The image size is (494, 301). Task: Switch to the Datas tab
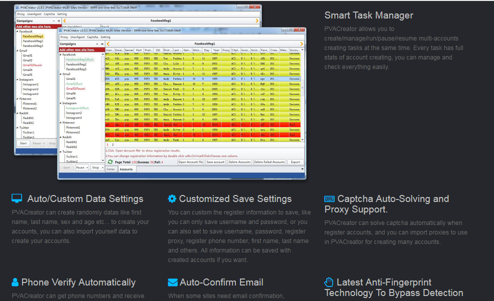(111, 169)
